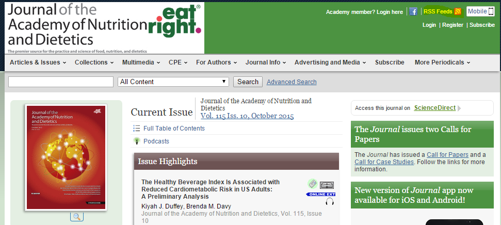Open the Call for Case Studies link
The width and height of the screenshot is (501, 225).
point(384,162)
